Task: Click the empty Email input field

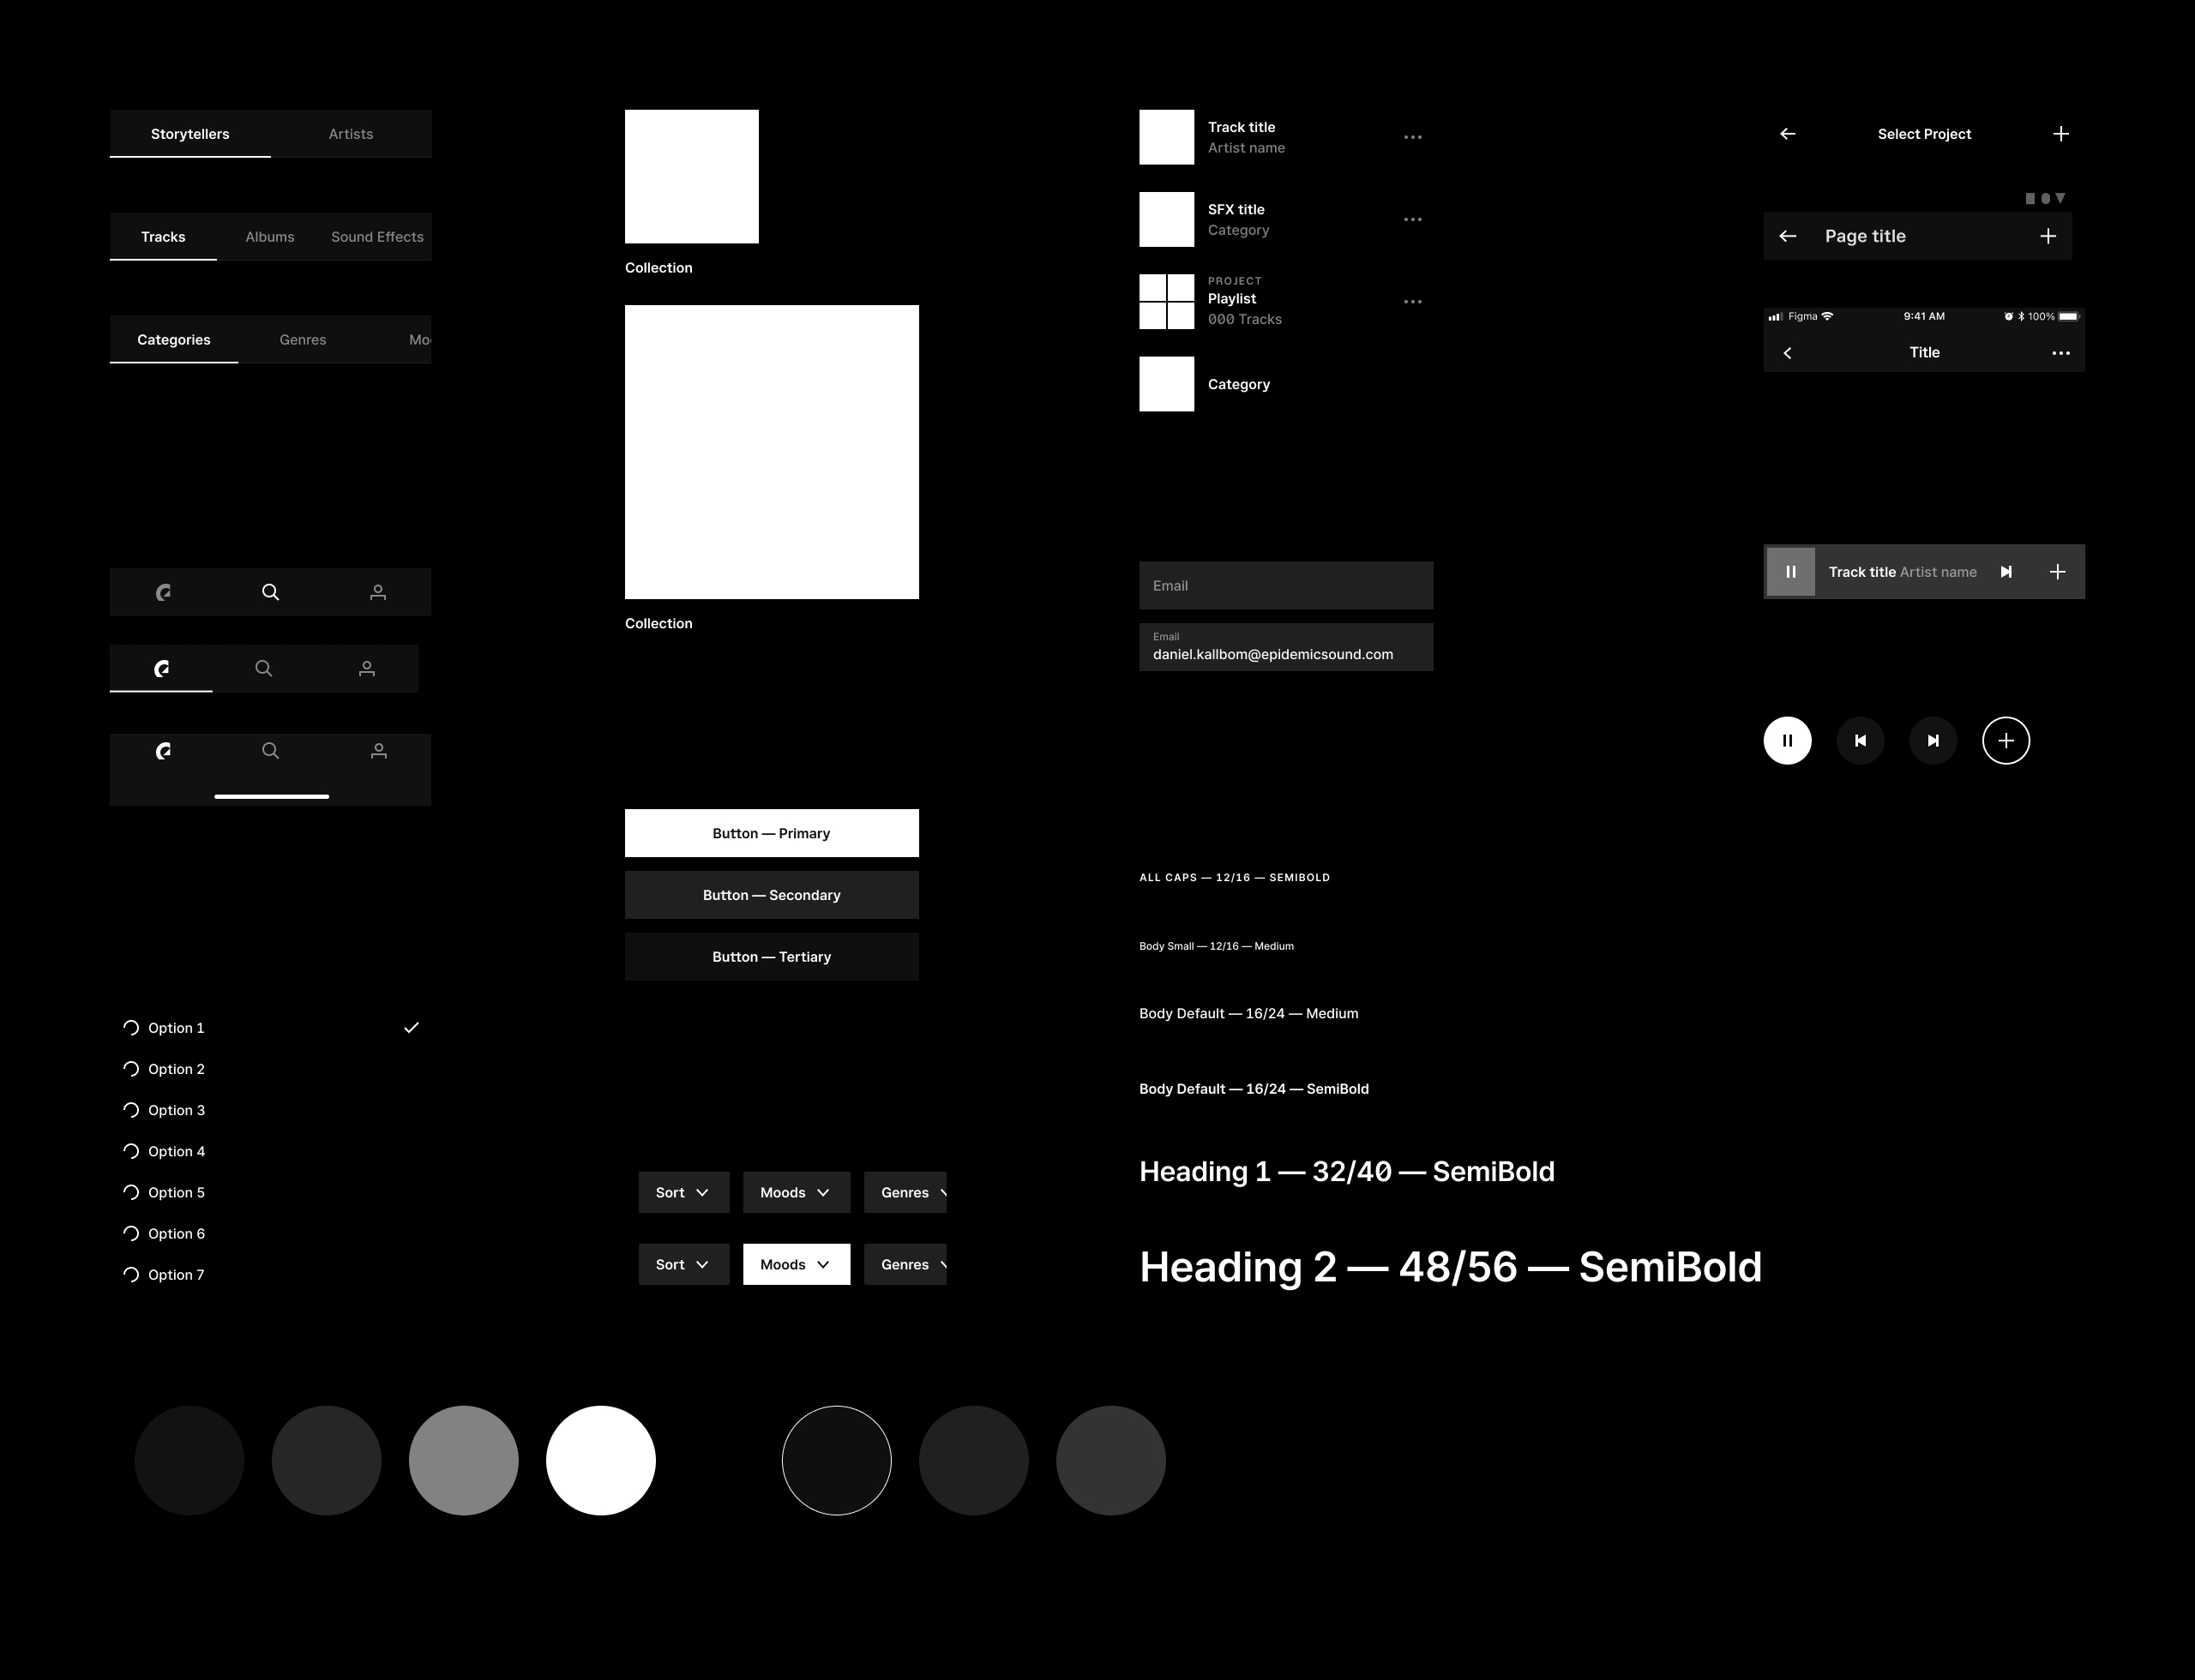Action: (x=1285, y=586)
